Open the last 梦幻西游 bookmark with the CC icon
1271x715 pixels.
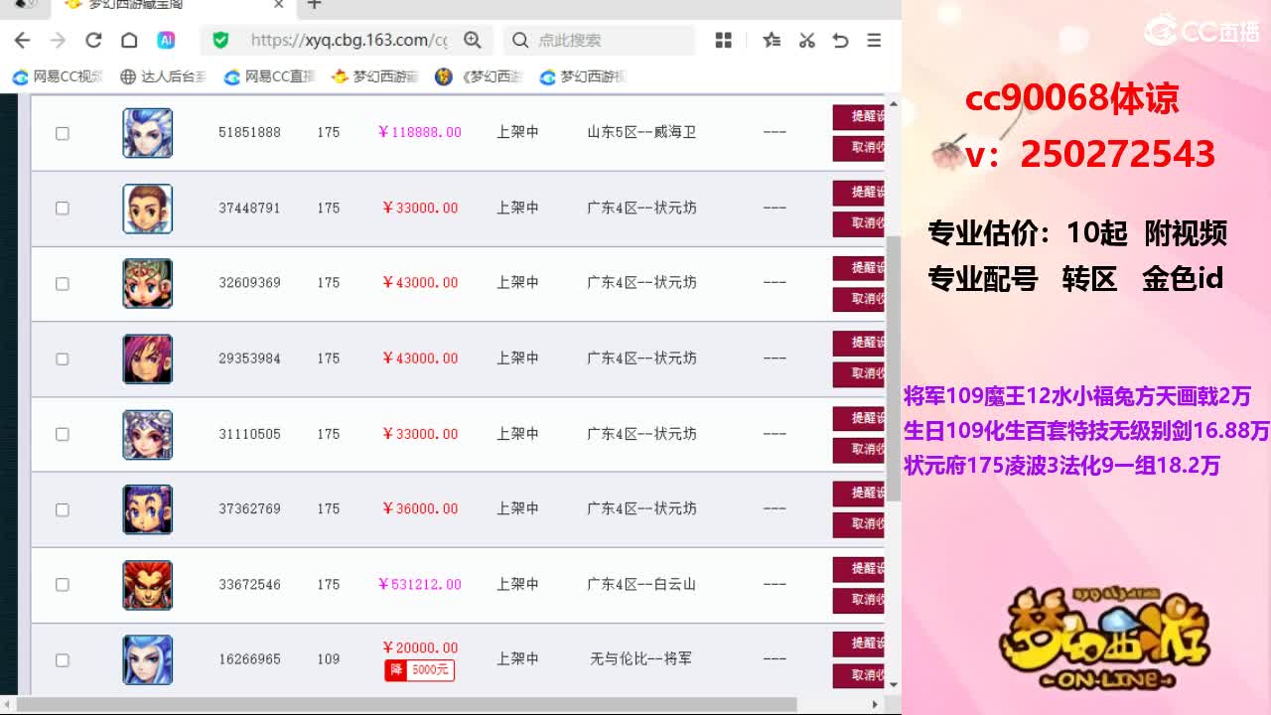pos(582,76)
